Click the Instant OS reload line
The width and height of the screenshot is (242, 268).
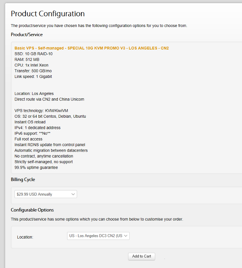click(x=30, y=122)
